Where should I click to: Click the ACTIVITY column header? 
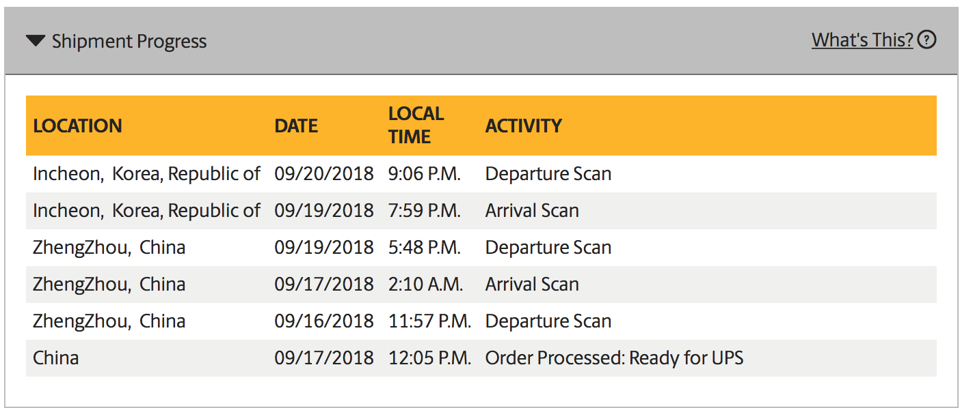pos(524,126)
